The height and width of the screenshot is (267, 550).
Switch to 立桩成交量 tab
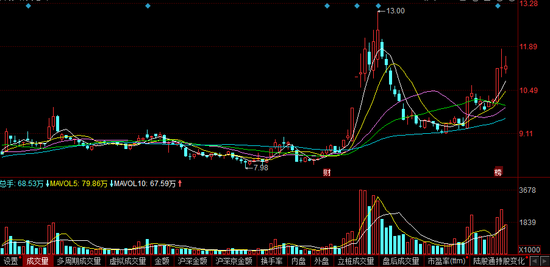pos(355,261)
